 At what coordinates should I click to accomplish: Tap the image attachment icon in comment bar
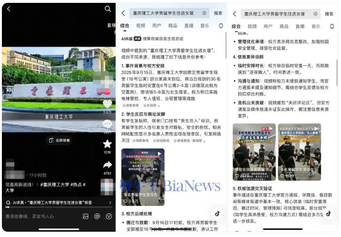[85, 216]
